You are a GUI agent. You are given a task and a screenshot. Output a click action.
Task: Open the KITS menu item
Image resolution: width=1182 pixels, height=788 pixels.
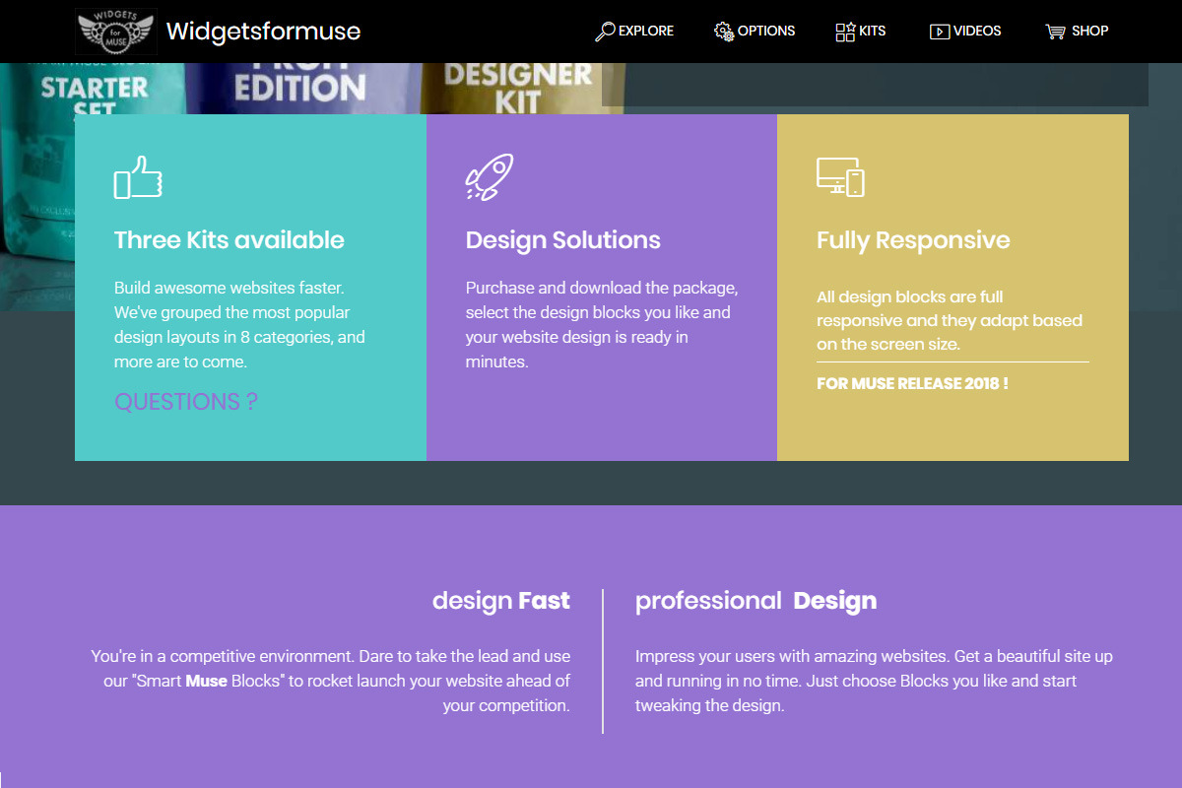click(x=873, y=31)
